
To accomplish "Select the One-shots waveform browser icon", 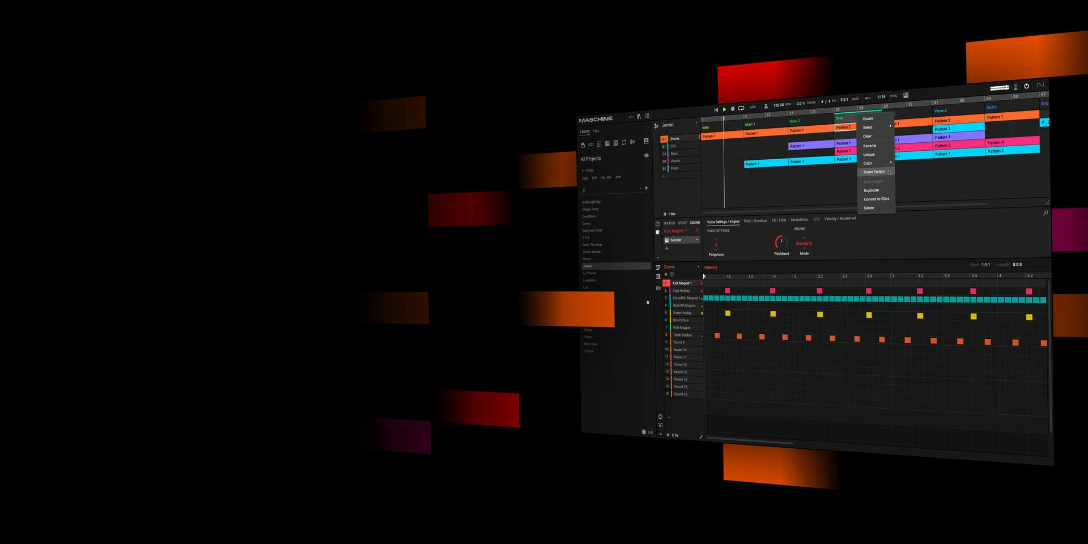I will click(x=632, y=142).
